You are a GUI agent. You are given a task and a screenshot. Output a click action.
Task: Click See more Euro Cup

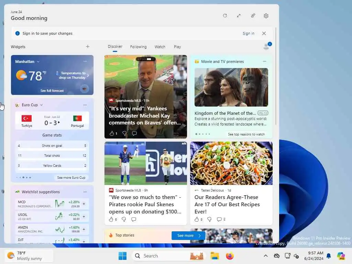(71, 177)
